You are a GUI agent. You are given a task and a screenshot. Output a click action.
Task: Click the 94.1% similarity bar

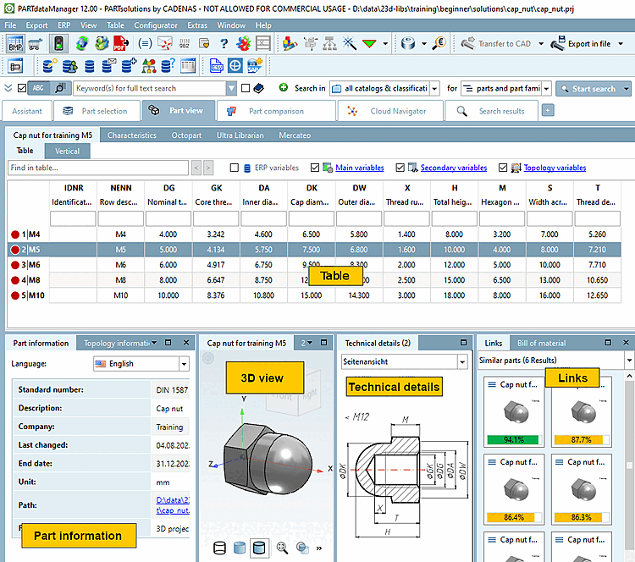516,439
